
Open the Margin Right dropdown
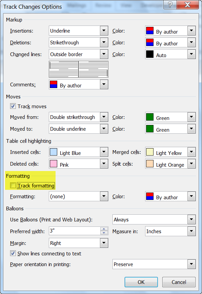[x=104, y=243]
